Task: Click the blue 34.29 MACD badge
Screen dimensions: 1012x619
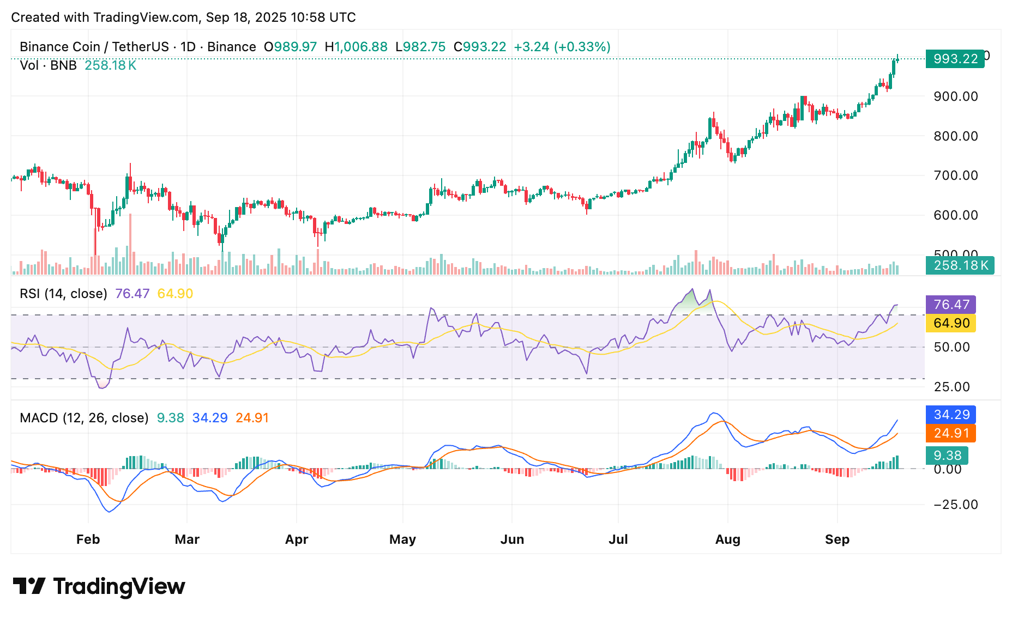Action: tap(951, 415)
